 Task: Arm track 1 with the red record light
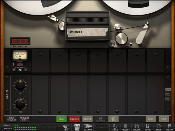[20, 64]
